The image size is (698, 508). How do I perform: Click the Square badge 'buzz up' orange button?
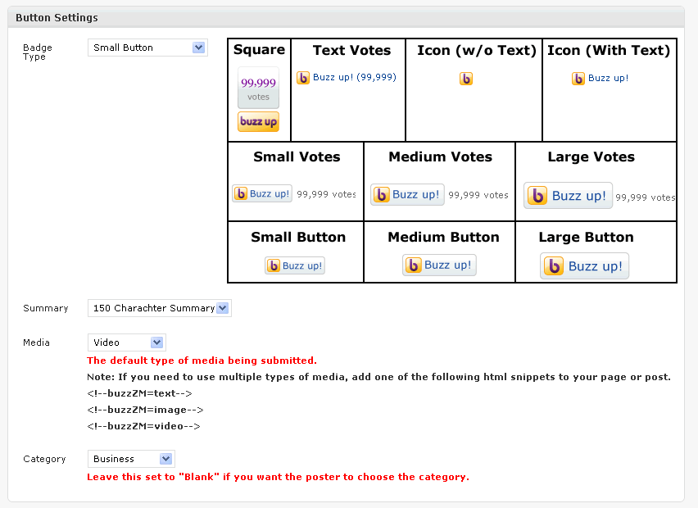coord(258,121)
